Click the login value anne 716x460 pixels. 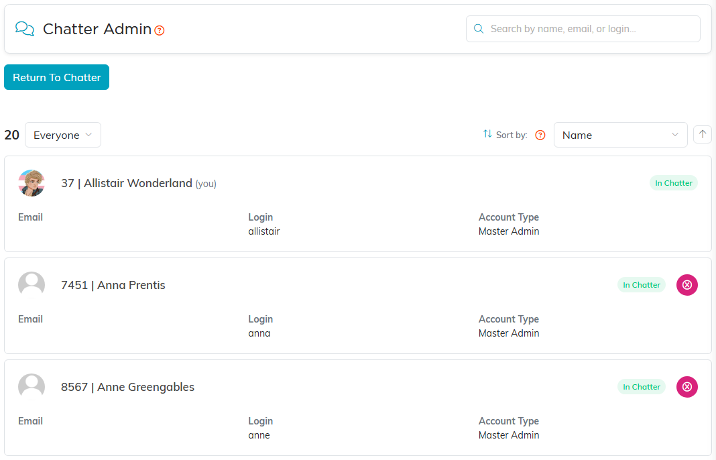point(259,435)
